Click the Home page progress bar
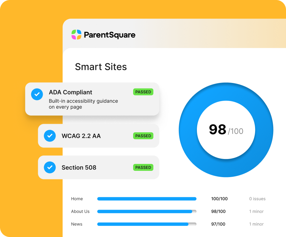Image resolution: width=286 pixels, height=237 pixels. pos(147,199)
